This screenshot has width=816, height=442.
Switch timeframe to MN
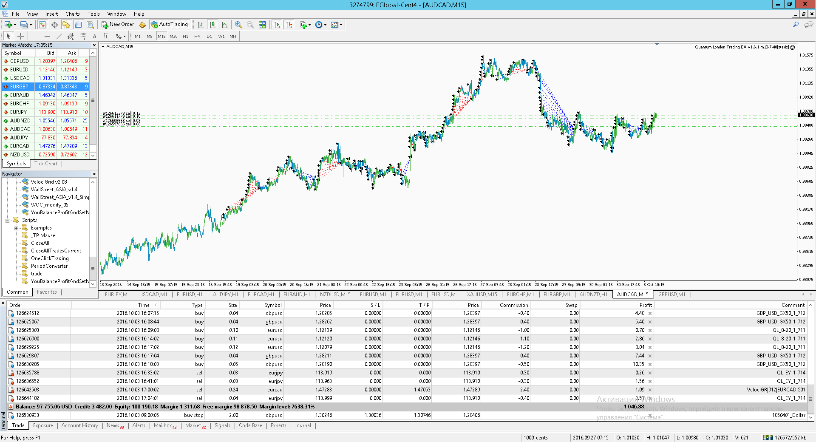tap(233, 36)
